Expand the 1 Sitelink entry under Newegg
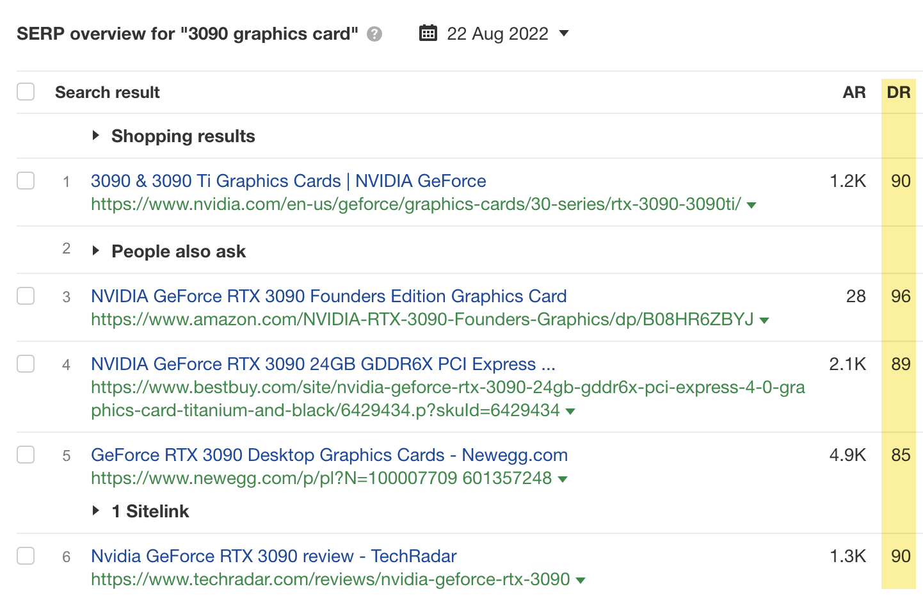923x598 pixels. click(97, 510)
